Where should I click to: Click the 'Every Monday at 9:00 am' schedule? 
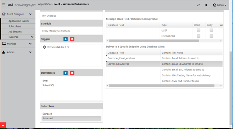pos(56,31)
